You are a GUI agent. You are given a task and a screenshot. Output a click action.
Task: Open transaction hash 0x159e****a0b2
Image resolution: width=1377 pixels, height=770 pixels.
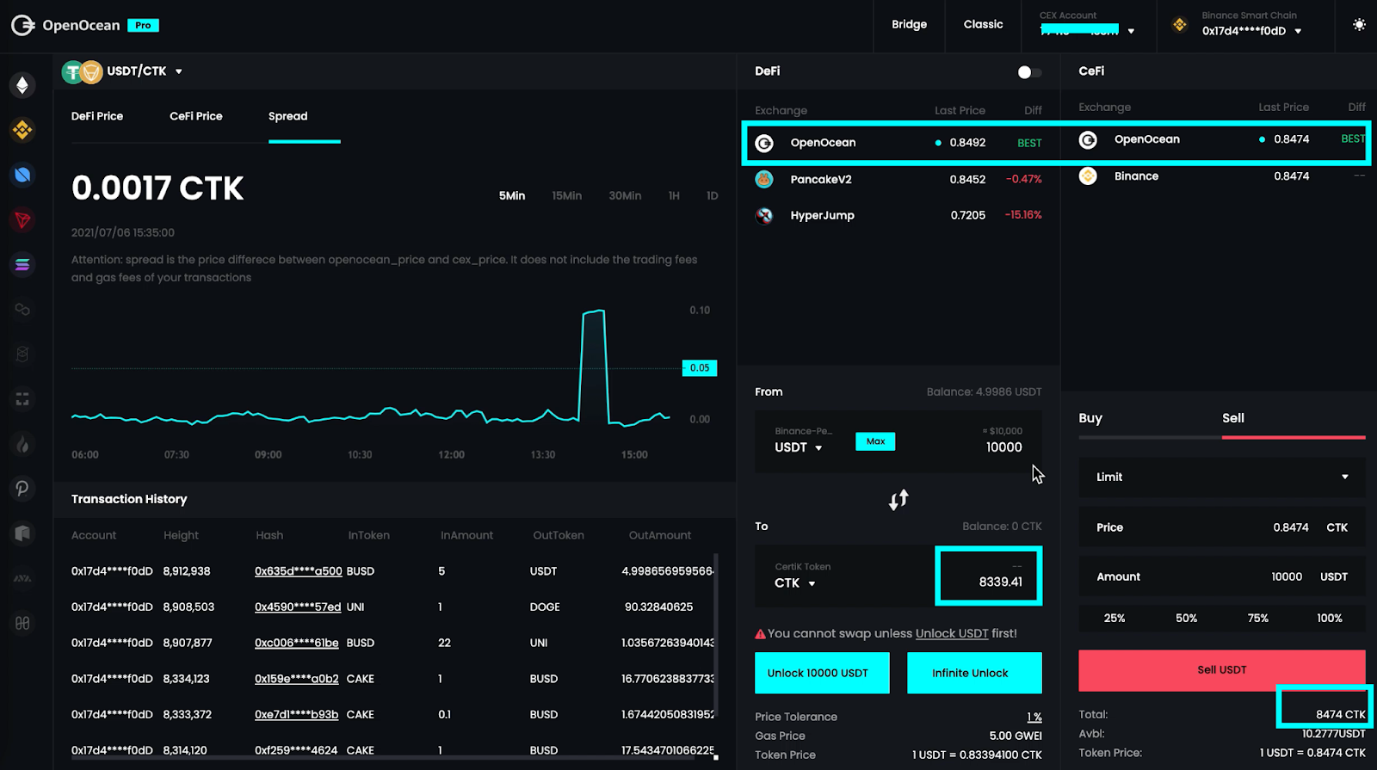tap(297, 679)
